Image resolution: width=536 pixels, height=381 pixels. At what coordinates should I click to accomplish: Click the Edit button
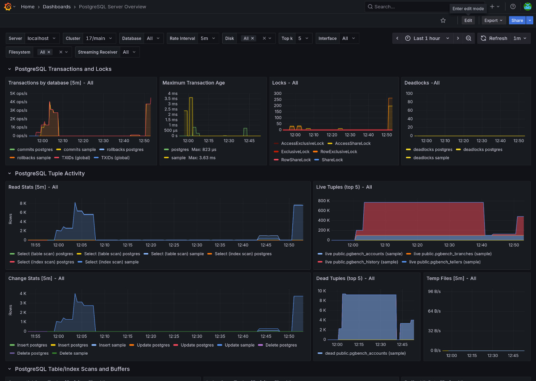(x=468, y=21)
